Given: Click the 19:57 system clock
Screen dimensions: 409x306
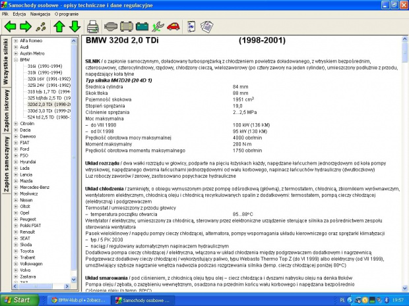Looking at the screenshot, I should click(398, 300).
